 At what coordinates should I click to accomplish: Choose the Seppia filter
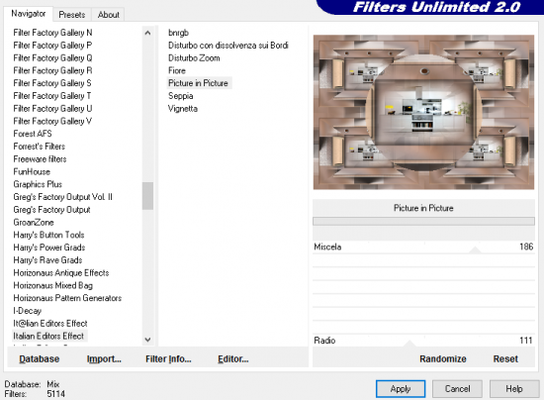pos(180,96)
